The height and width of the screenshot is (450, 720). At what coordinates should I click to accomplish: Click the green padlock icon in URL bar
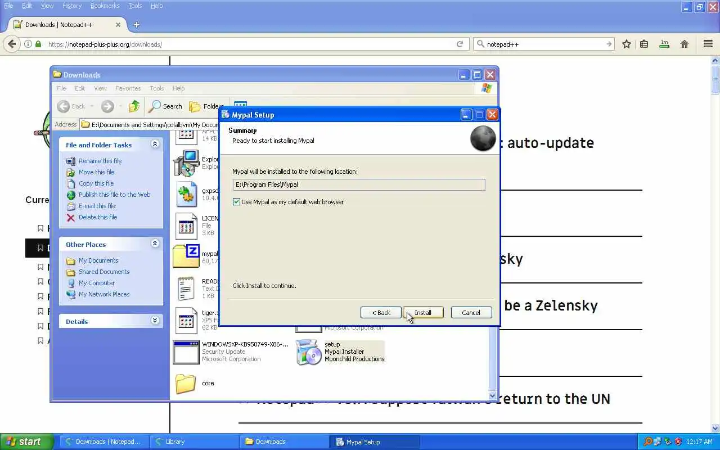(38, 44)
